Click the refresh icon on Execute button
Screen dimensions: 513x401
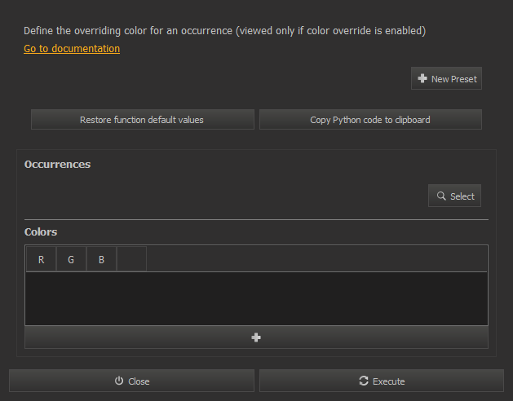[x=364, y=381]
